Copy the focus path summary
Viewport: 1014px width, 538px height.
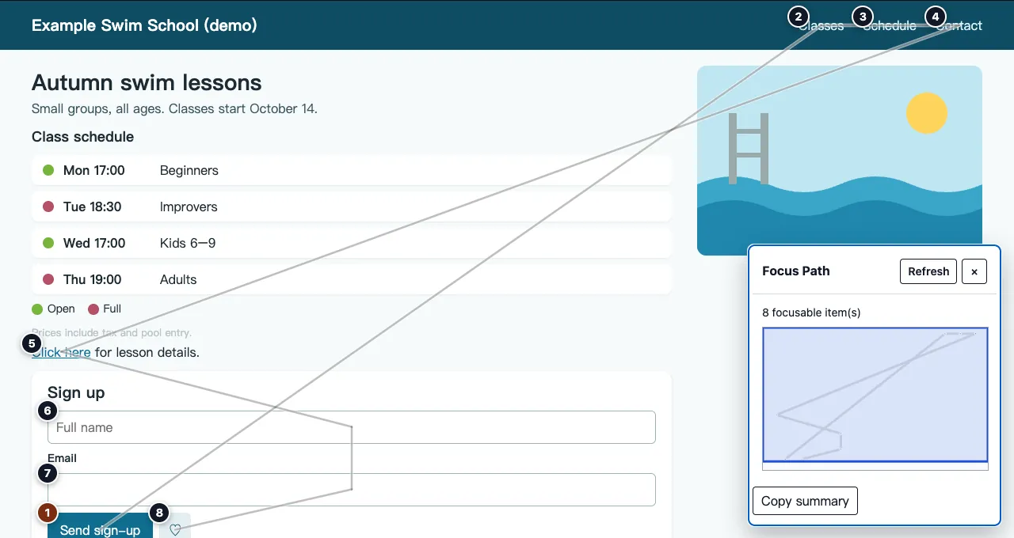coord(805,501)
